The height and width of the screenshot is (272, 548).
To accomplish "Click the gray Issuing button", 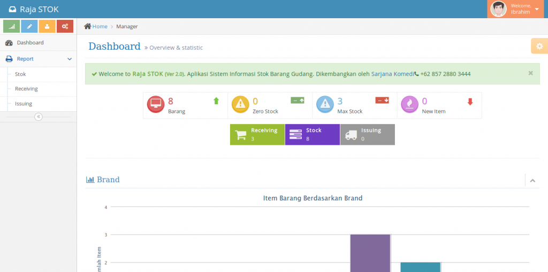I will [x=368, y=135].
